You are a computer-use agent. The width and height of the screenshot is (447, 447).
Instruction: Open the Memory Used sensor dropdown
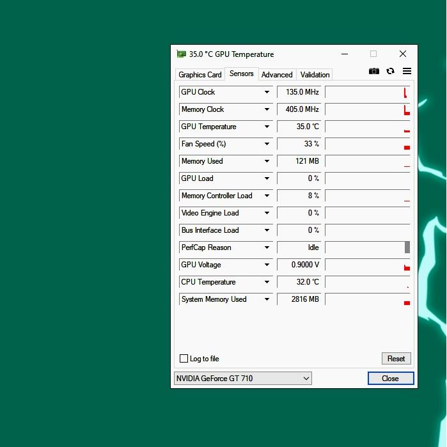pos(267,161)
